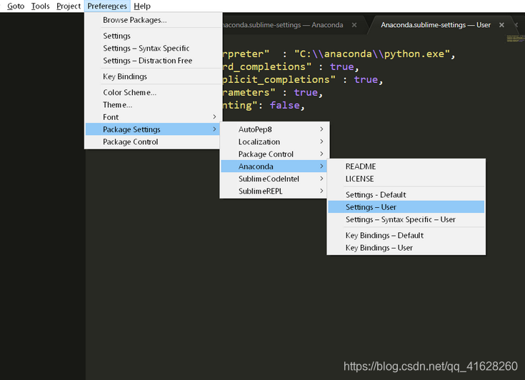Open the Tools menu

pos(40,6)
